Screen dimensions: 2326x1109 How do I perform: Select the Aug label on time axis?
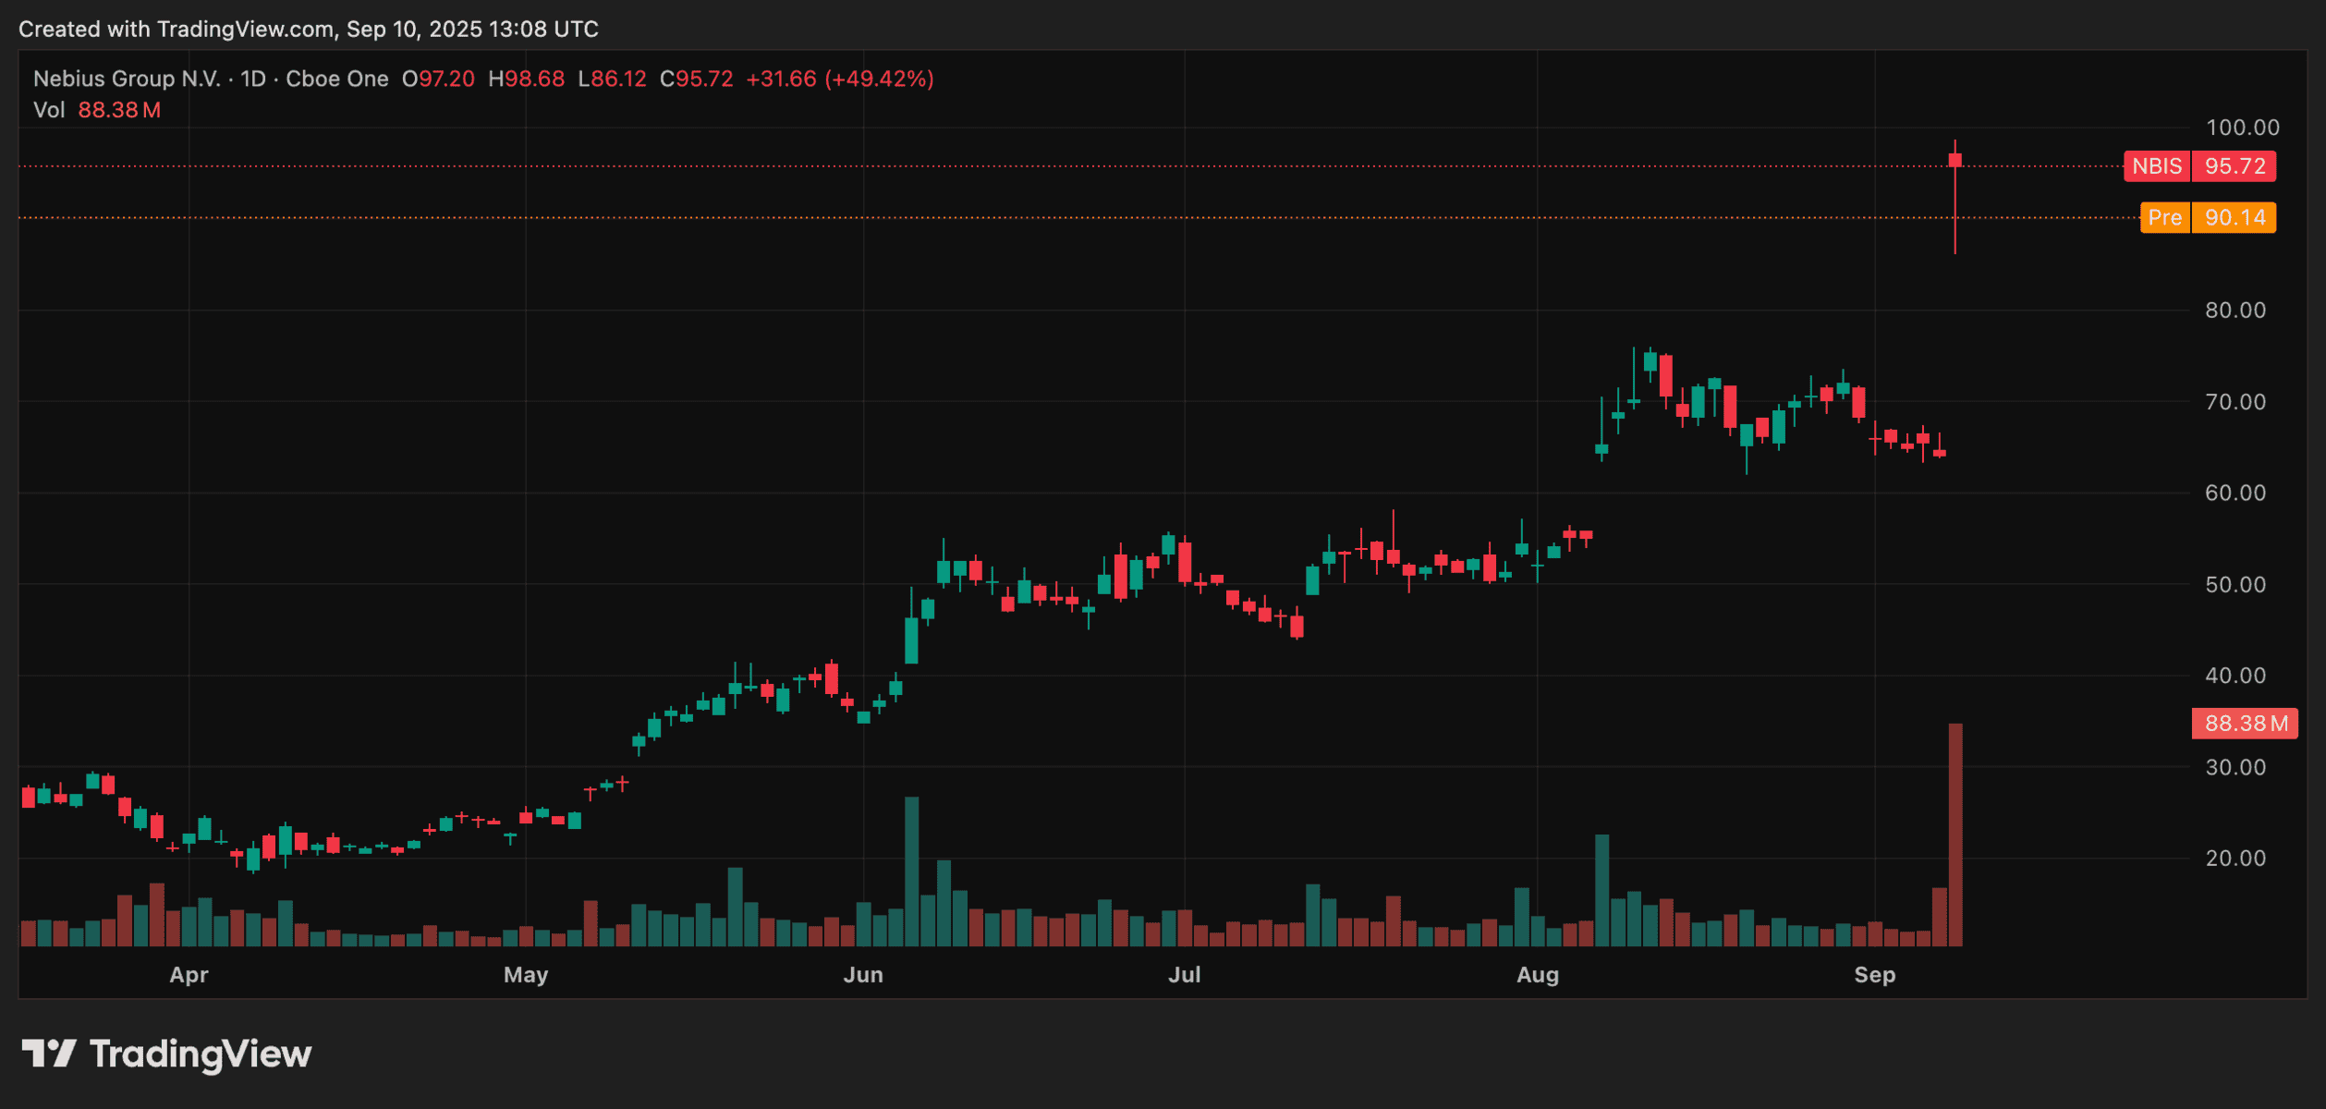tap(1538, 975)
